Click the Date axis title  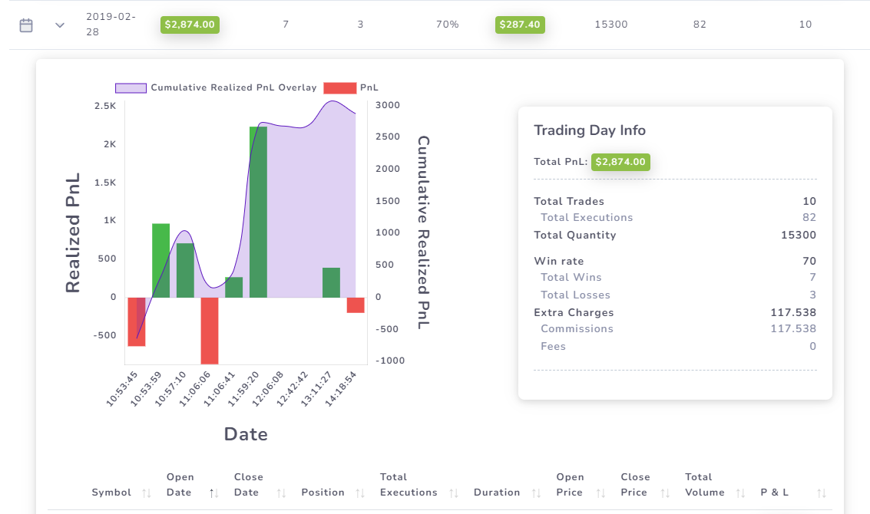[x=246, y=434]
